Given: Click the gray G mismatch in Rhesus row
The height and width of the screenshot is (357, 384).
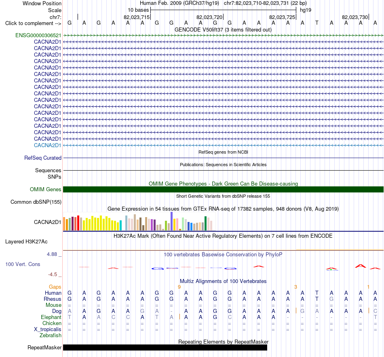Looking at the screenshot, I should 331,299.
